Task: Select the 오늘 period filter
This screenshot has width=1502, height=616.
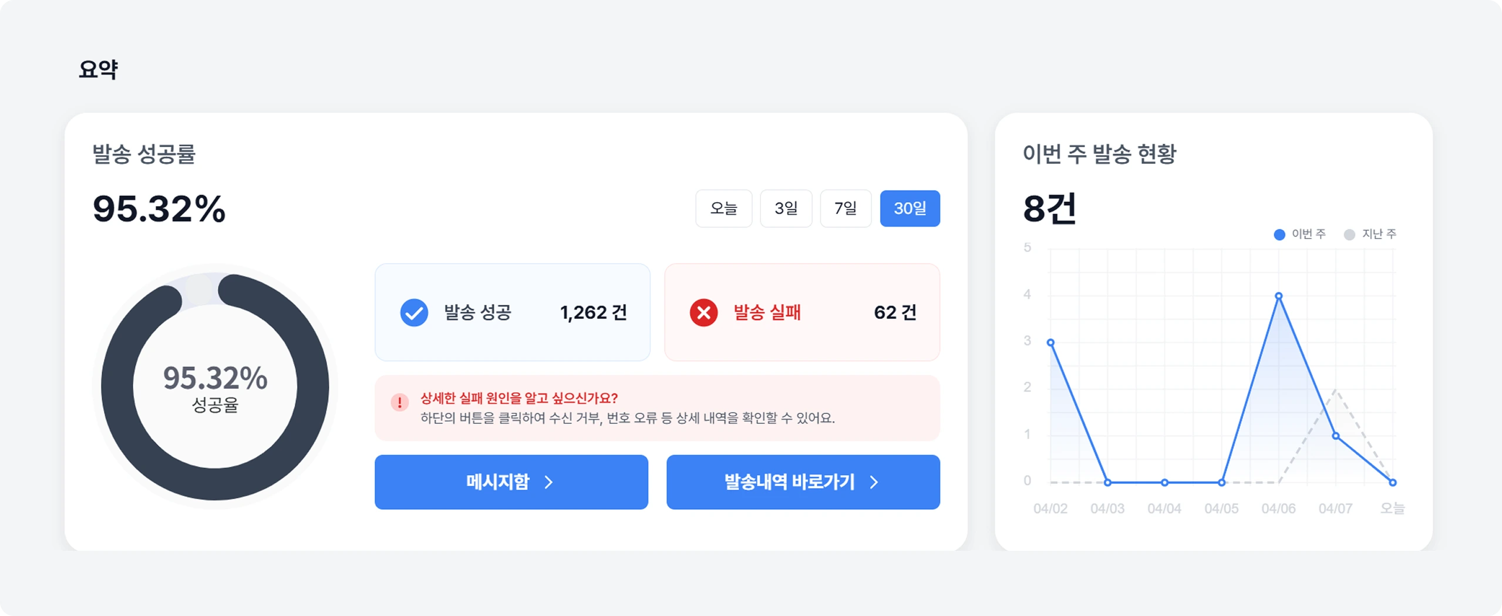Action: coord(723,208)
